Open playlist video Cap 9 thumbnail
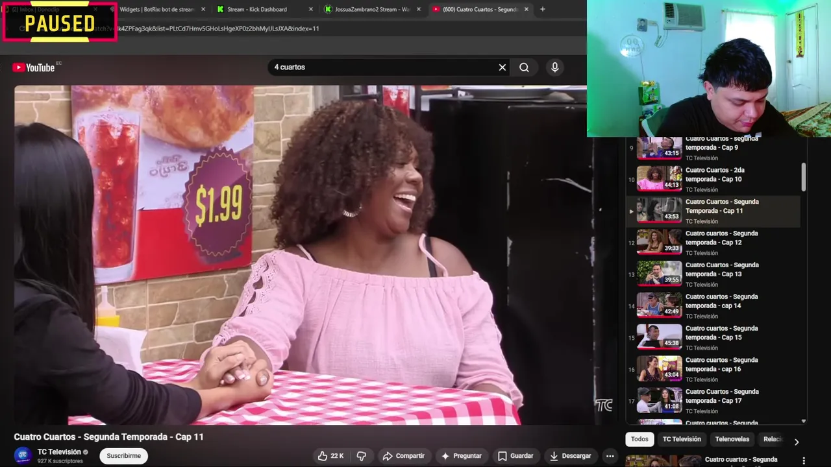The width and height of the screenshot is (831, 467). click(x=659, y=148)
